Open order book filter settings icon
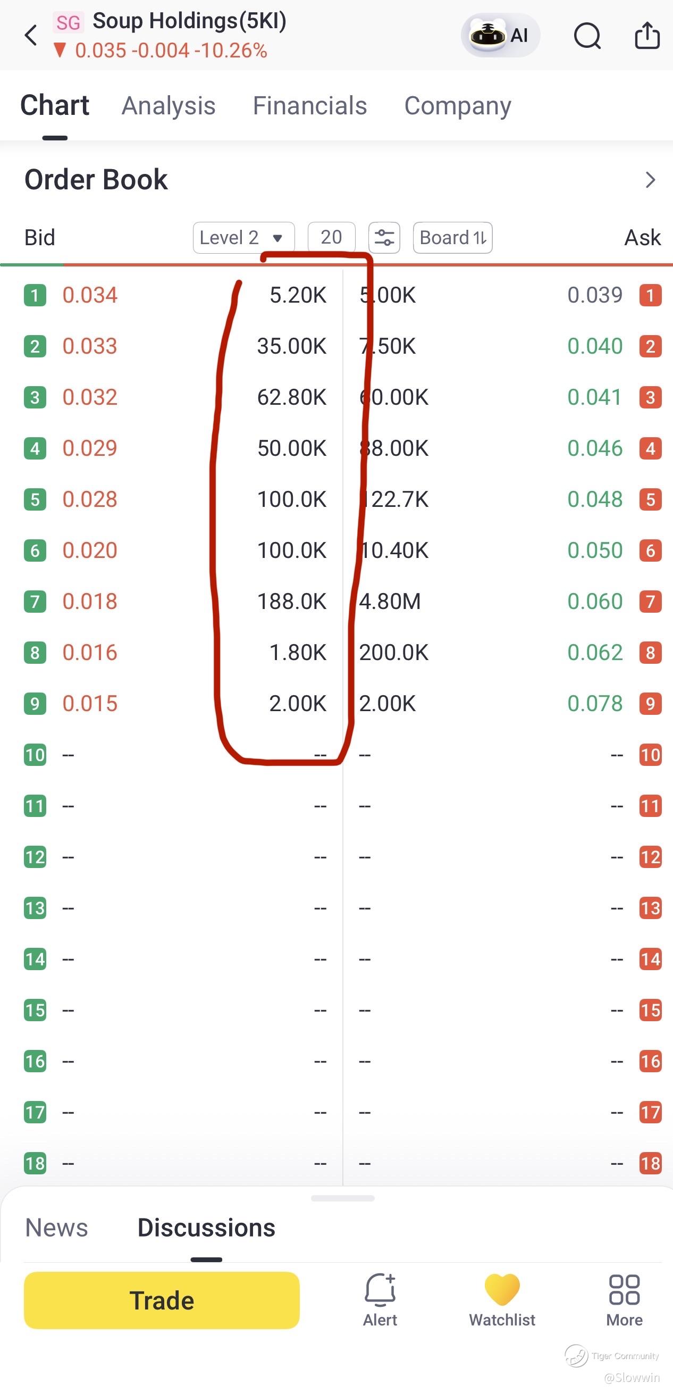Viewport: 673px width, 1393px height. tap(384, 237)
